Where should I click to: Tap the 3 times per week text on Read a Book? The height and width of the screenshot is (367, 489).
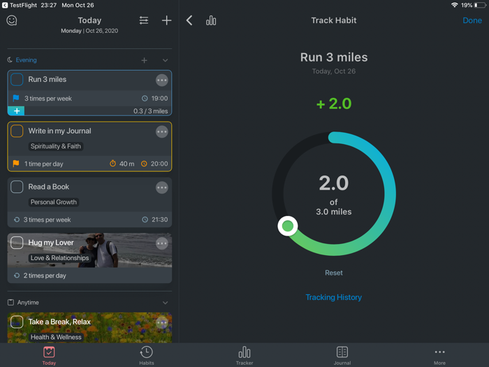pyautogui.click(x=47, y=220)
